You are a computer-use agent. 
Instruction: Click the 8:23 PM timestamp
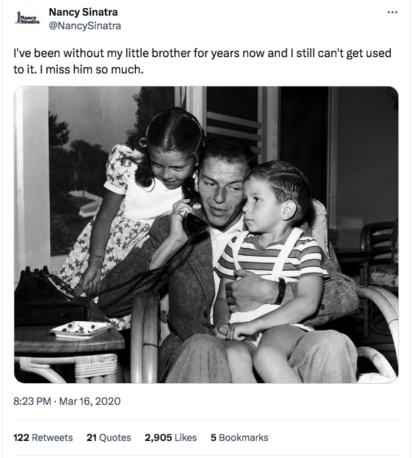32,401
